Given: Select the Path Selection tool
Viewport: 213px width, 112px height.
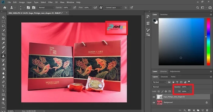Looking at the screenshot, I should point(3,91).
